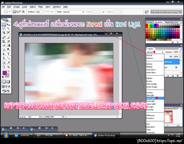Open the Image menu

point(17,7)
